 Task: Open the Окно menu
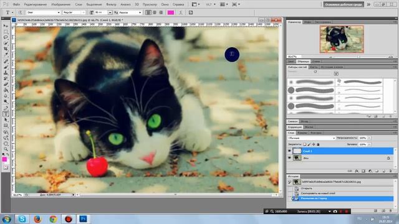165,4
